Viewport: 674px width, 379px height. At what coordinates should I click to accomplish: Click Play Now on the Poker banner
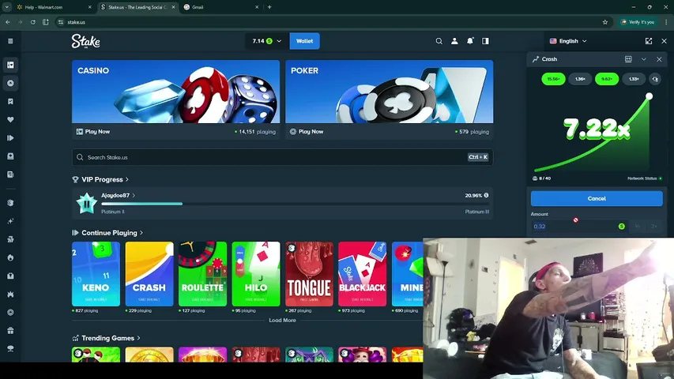(x=307, y=132)
